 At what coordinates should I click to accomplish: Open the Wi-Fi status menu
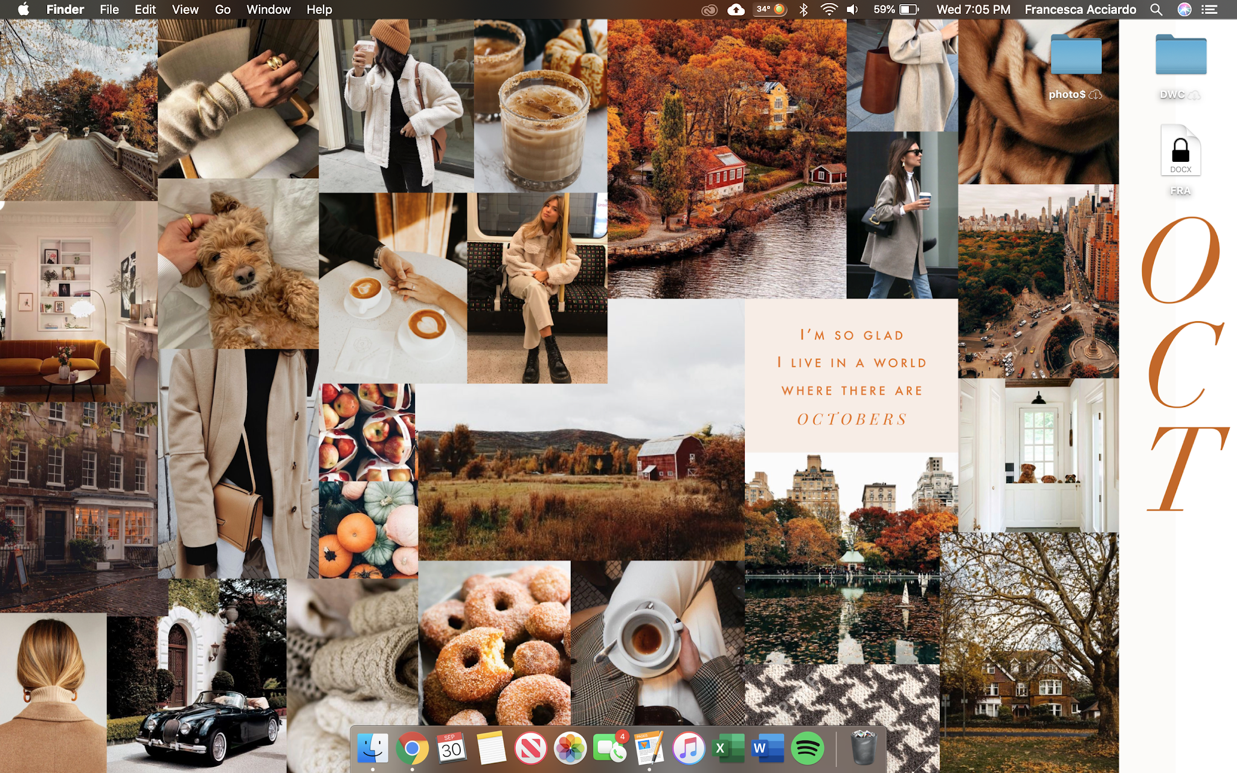click(829, 10)
